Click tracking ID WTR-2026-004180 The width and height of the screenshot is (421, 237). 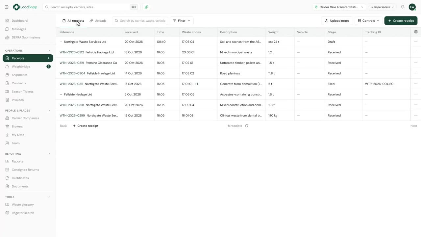379,84
